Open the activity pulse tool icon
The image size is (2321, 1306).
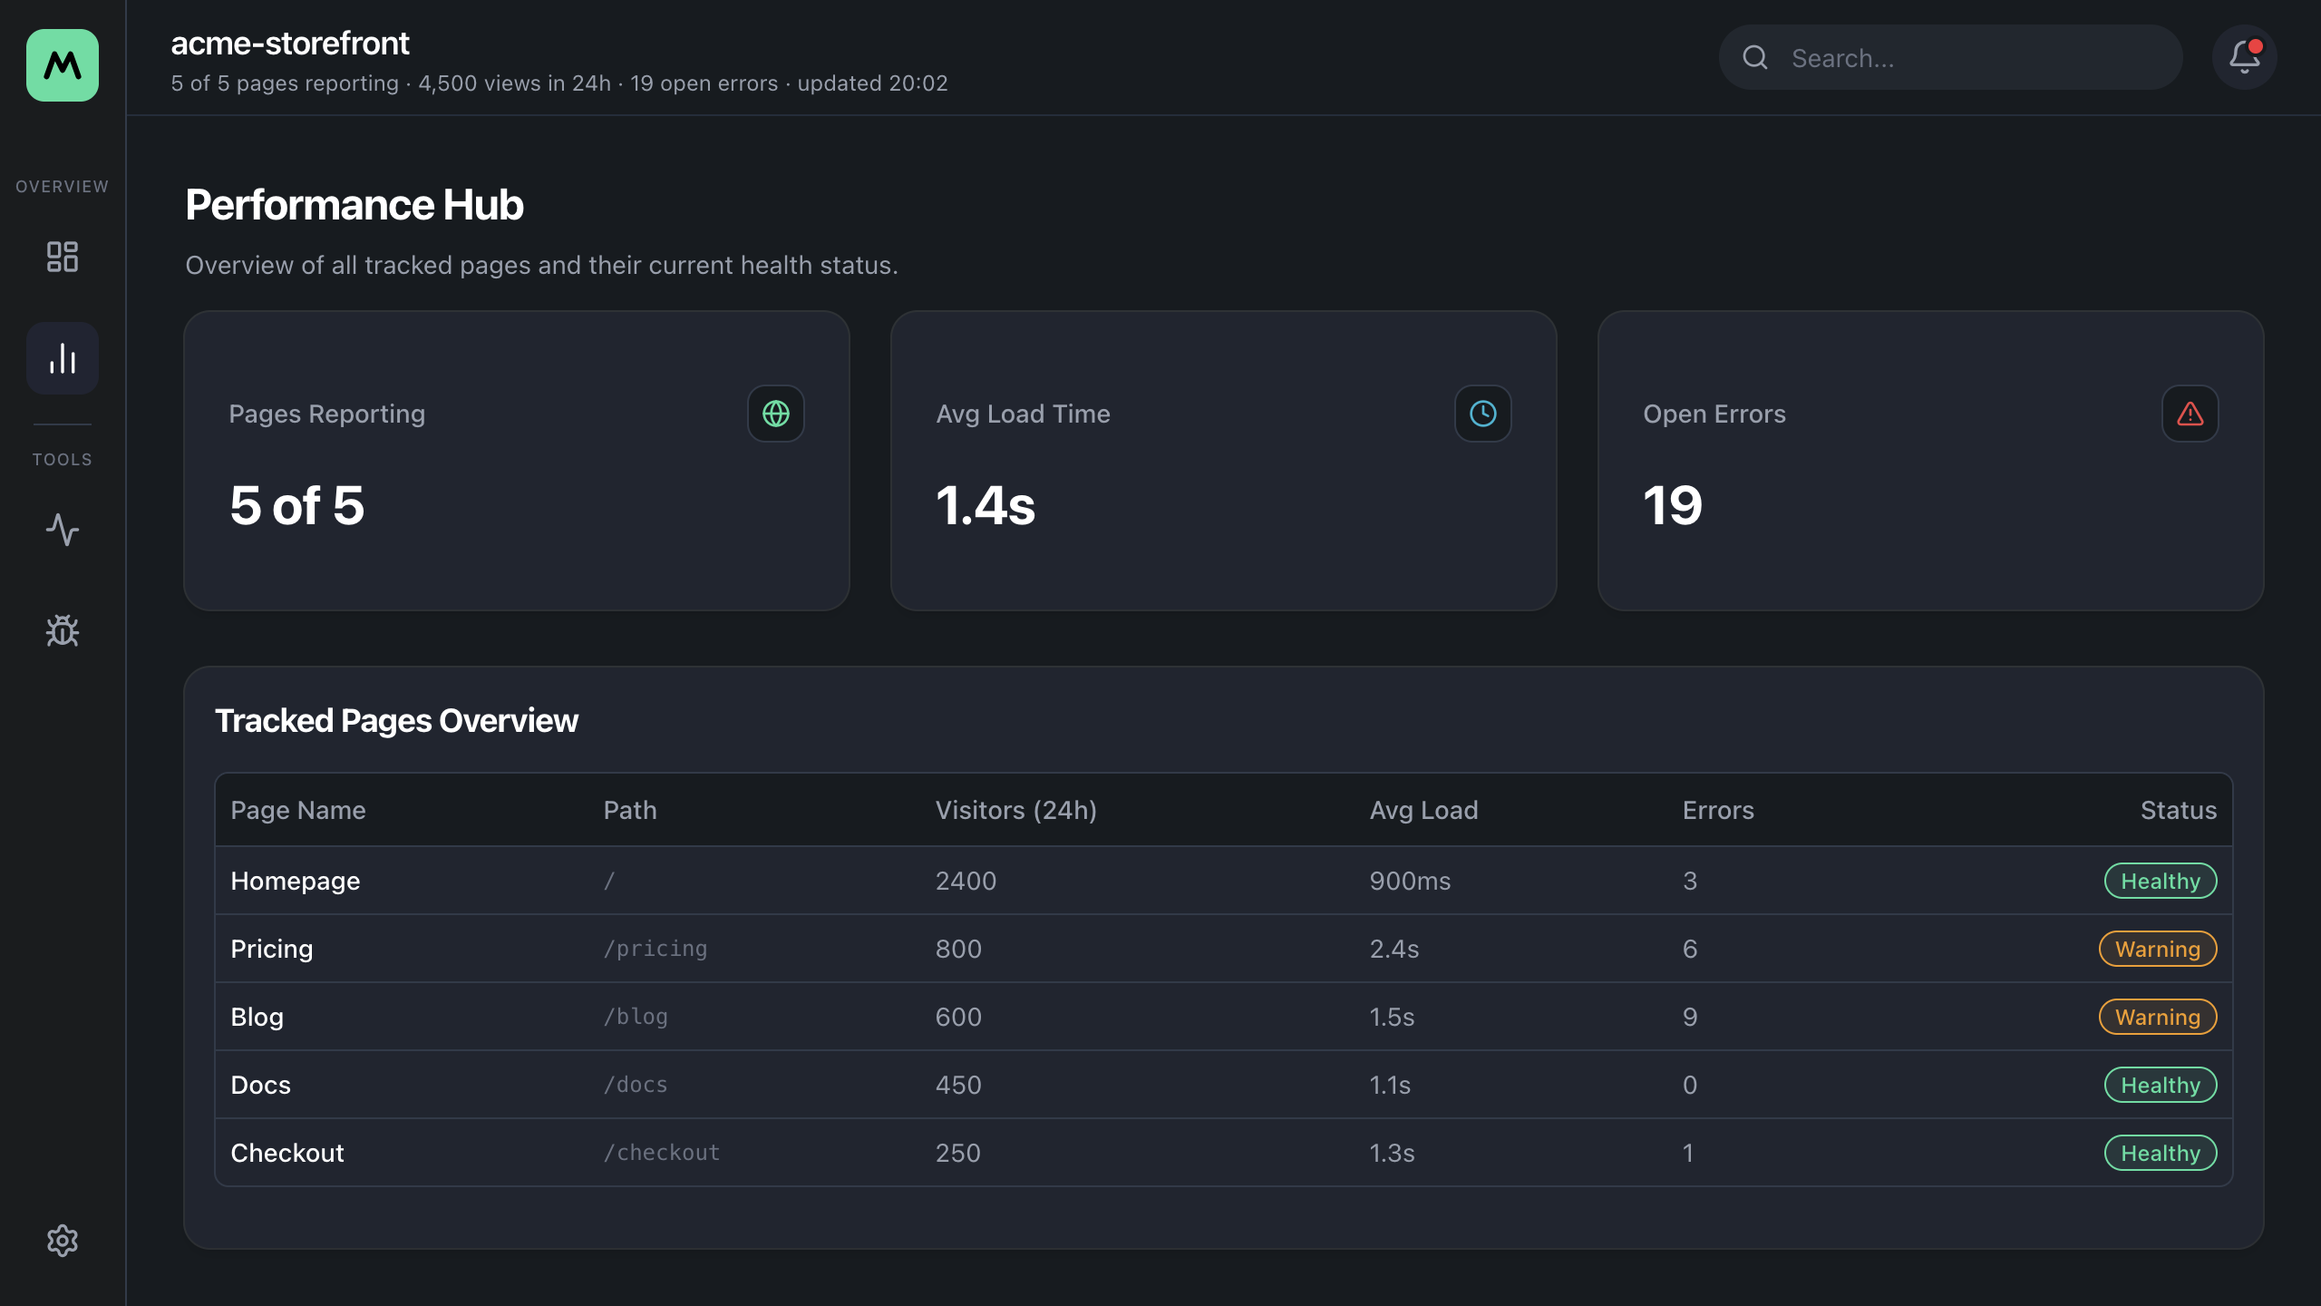(63, 530)
